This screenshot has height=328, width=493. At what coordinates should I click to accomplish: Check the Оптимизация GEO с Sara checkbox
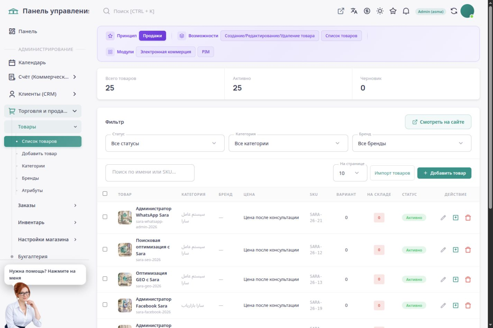105,279
